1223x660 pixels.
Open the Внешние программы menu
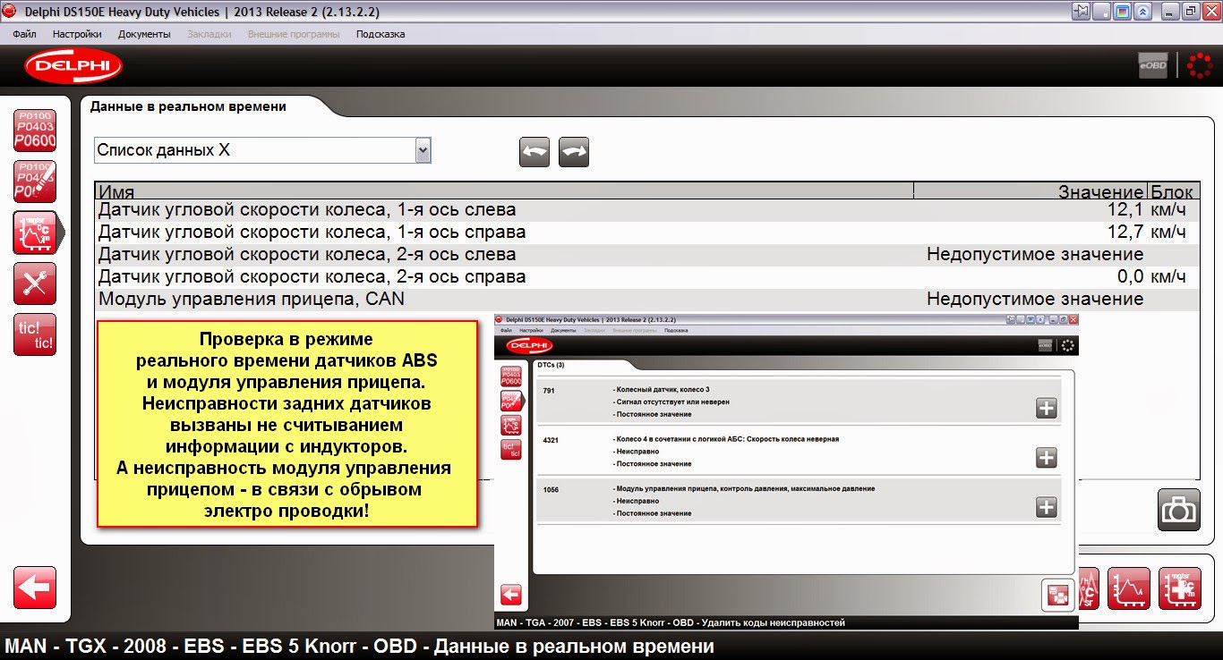click(293, 34)
